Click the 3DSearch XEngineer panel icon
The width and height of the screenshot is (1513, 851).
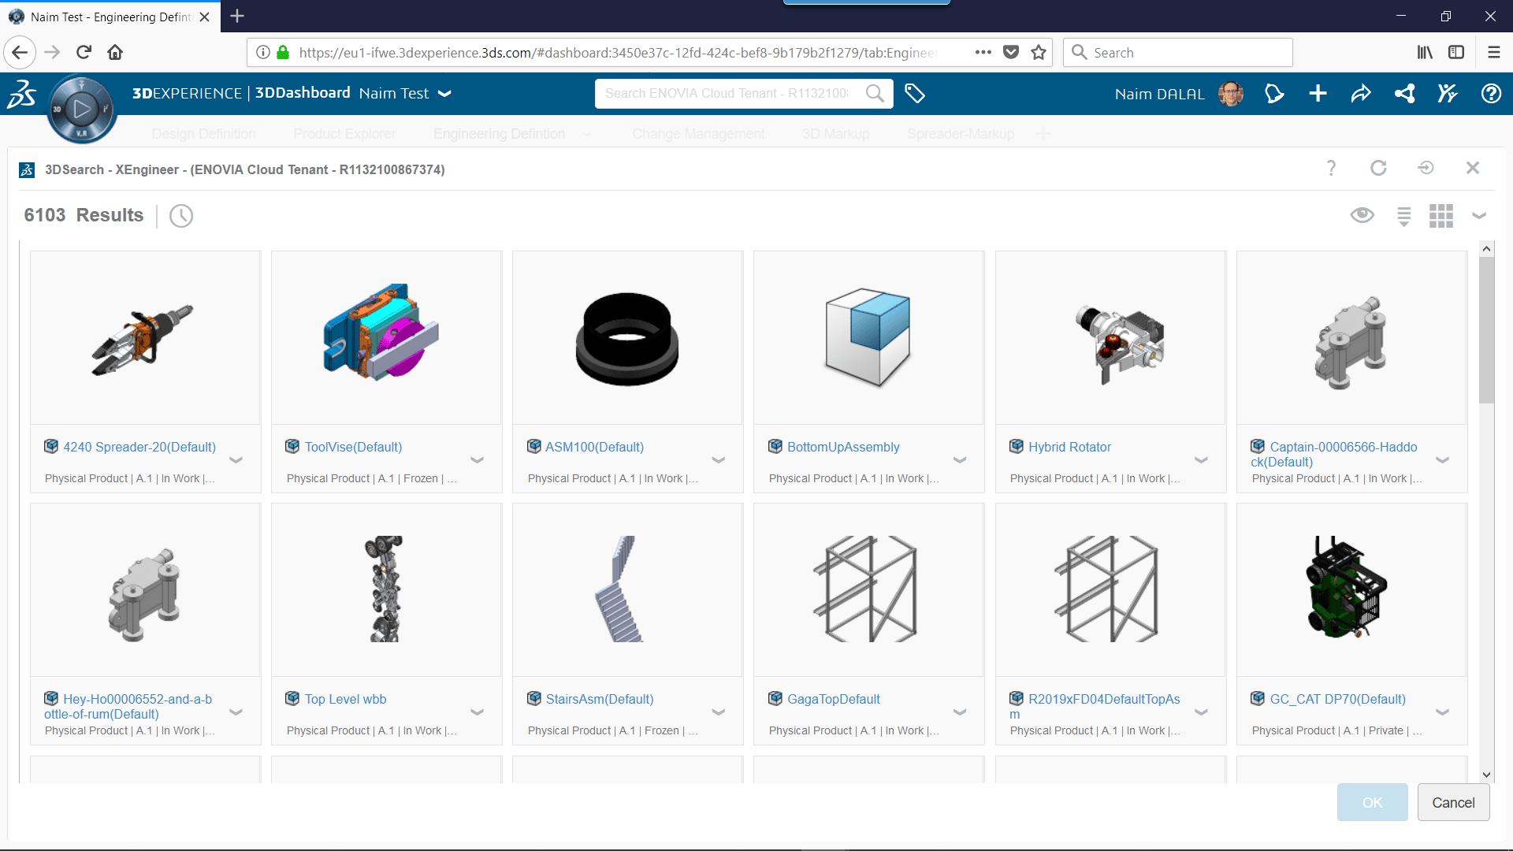[x=26, y=169]
